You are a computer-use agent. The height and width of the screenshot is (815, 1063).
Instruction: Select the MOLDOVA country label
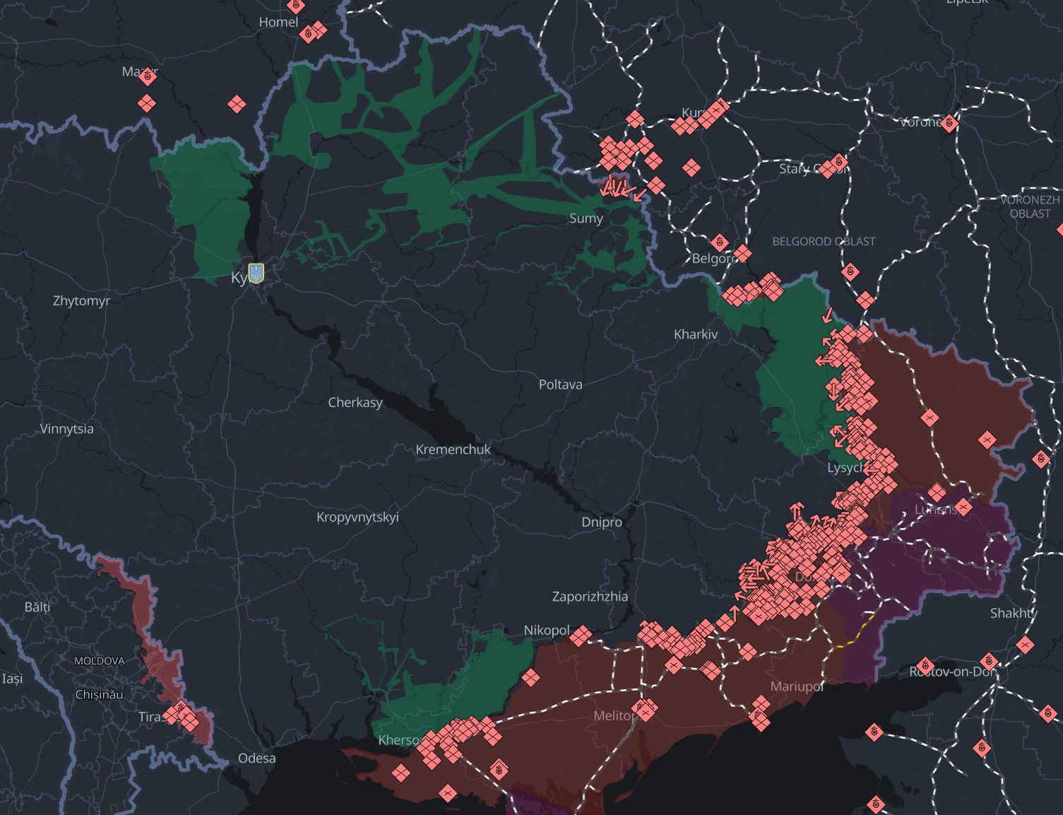pyautogui.click(x=100, y=661)
